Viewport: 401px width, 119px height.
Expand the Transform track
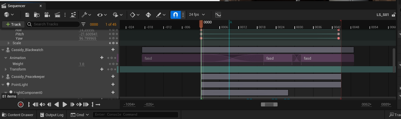point(6,69)
